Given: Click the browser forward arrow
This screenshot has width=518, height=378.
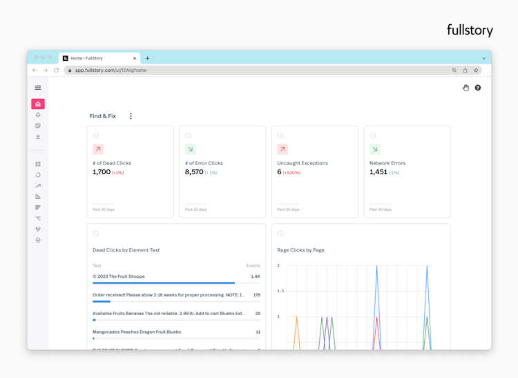Looking at the screenshot, I should pos(46,70).
